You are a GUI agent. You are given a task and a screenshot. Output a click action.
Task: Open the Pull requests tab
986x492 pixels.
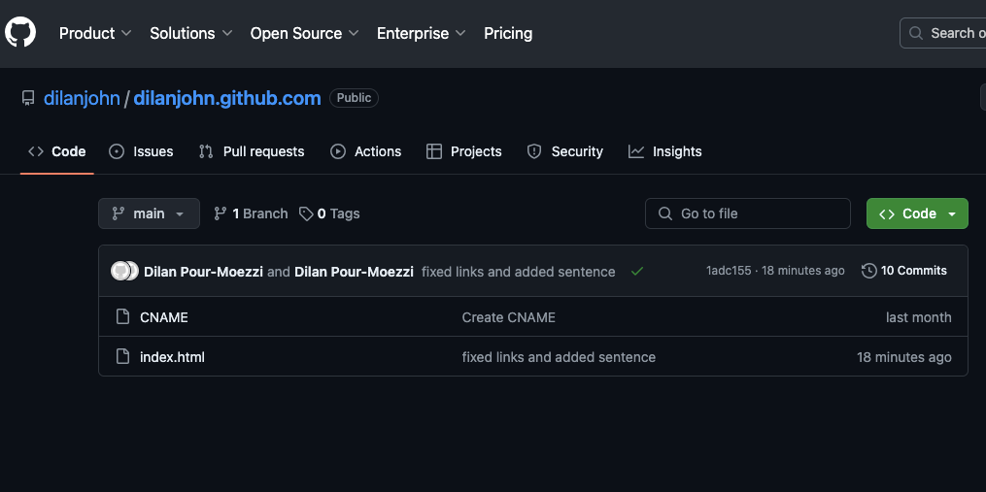252,151
